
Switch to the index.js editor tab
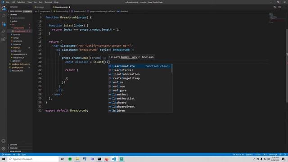tap(41, 7)
